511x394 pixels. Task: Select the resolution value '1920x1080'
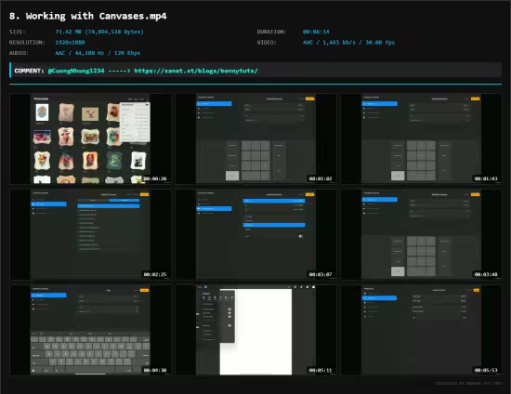point(70,43)
